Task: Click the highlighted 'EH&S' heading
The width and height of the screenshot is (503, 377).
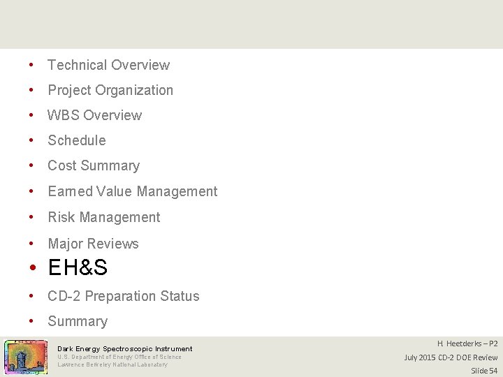Action: tap(78, 267)
